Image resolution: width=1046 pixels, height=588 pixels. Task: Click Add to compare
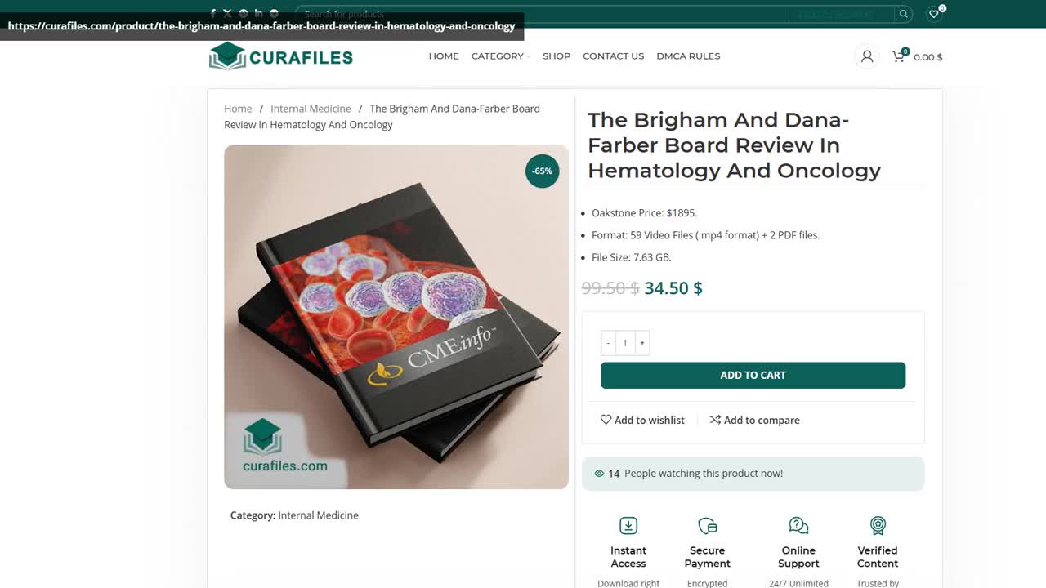pyautogui.click(x=754, y=420)
